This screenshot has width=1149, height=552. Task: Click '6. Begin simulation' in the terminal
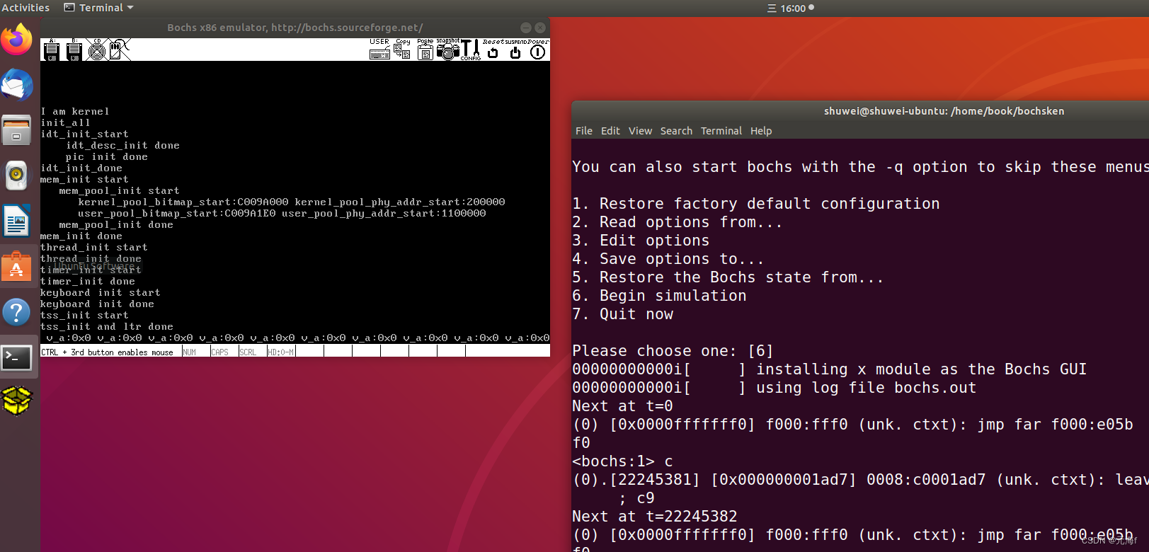click(659, 296)
